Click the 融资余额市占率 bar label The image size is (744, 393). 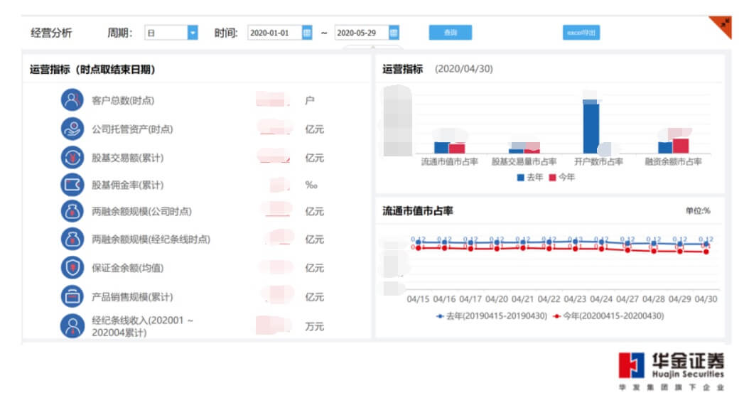[673, 161]
